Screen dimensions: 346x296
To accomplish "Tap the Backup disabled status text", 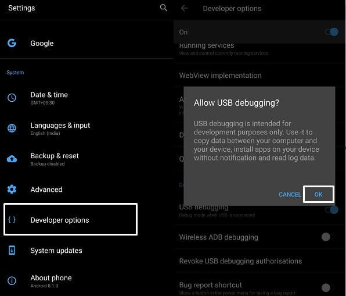I will (48, 164).
